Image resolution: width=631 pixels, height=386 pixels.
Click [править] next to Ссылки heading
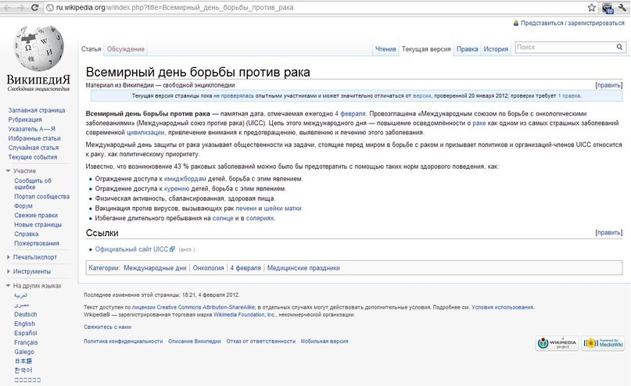[608, 232]
